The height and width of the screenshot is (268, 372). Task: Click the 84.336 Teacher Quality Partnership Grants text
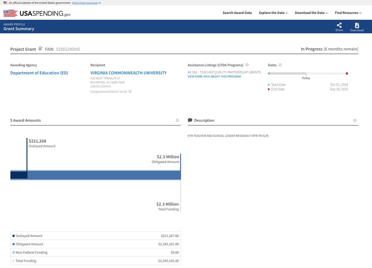click(224, 72)
